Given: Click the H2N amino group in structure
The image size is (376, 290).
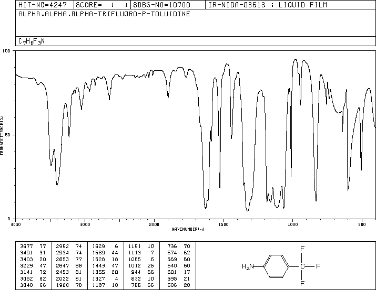Looking at the screenshot, I should tap(247, 266).
